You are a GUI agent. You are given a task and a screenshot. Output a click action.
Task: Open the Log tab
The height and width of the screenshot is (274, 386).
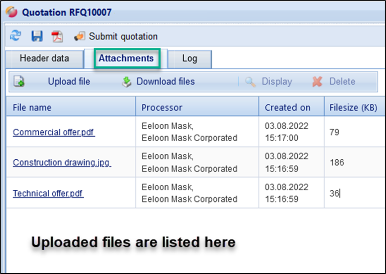click(x=190, y=58)
